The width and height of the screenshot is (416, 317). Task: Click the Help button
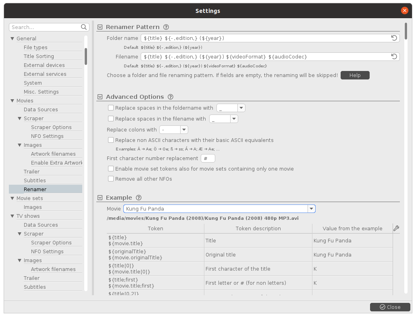(x=355, y=75)
